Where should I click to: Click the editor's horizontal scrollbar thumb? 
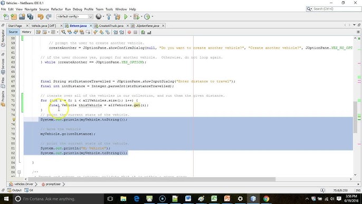tap(151, 179)
